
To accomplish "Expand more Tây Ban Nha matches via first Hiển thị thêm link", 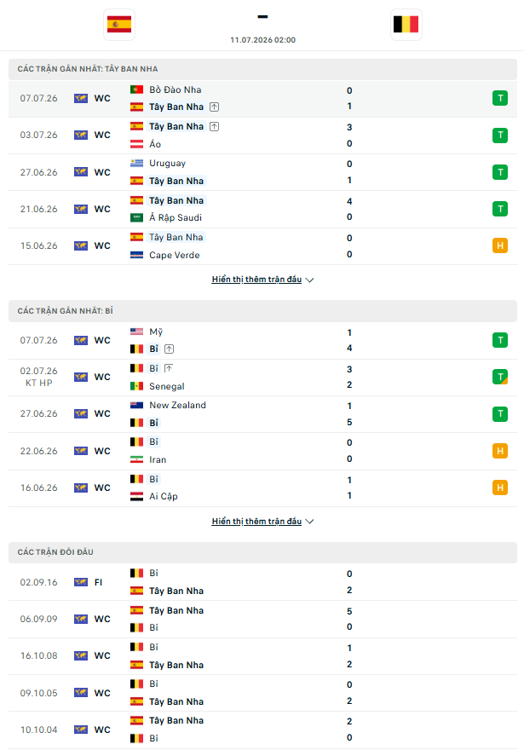I will point(256,280).
